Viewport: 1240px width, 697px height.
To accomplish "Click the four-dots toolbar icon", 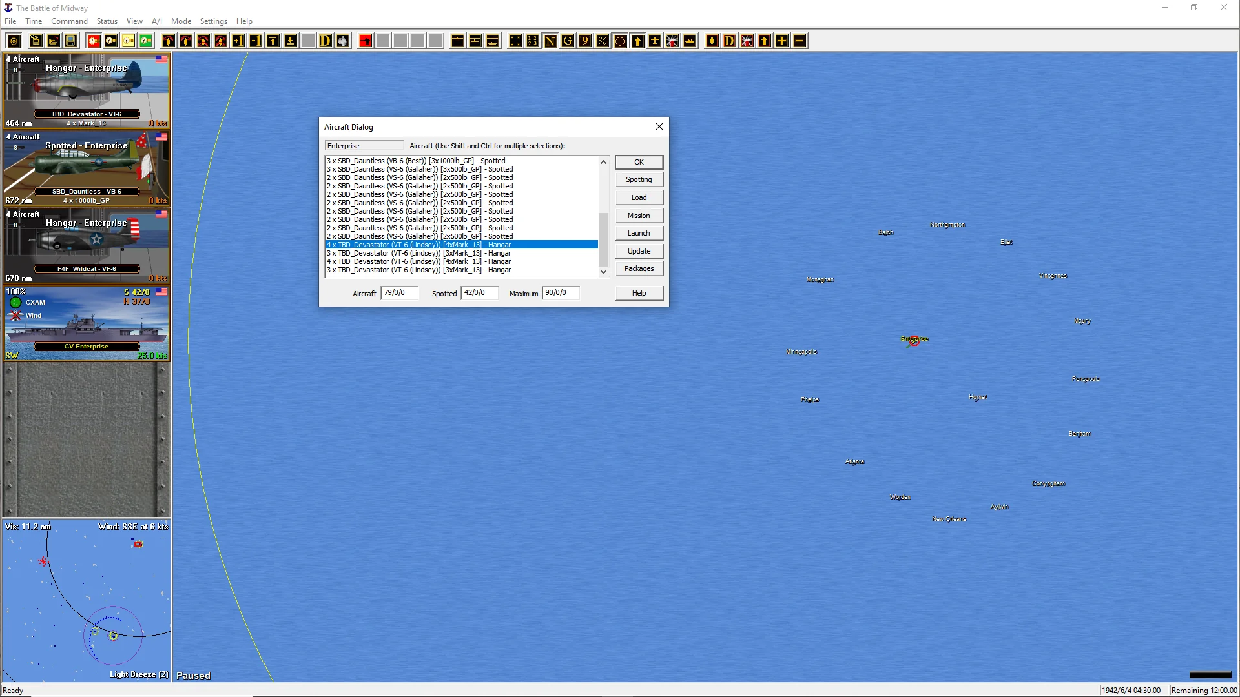I will [x=515, y=41].
